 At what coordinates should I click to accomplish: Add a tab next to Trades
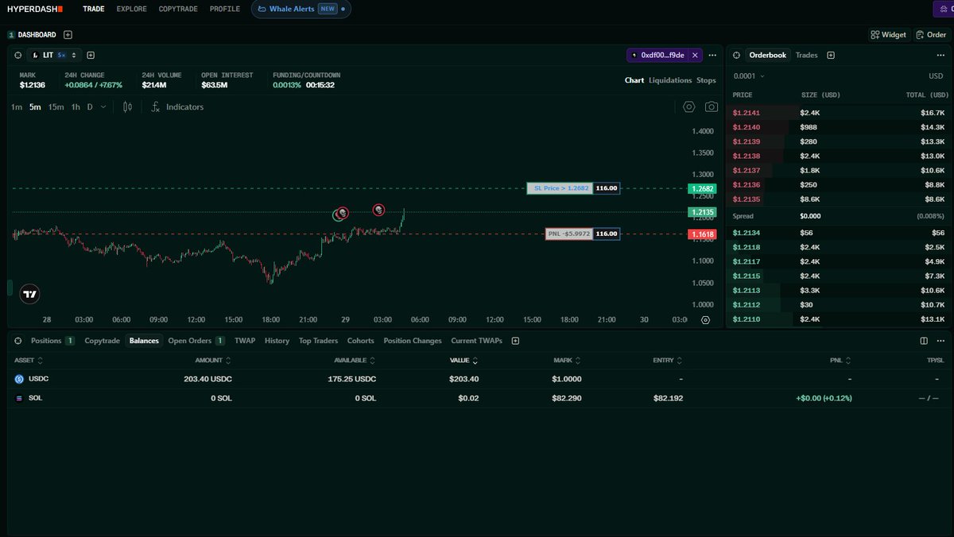[x=831, y=56]
